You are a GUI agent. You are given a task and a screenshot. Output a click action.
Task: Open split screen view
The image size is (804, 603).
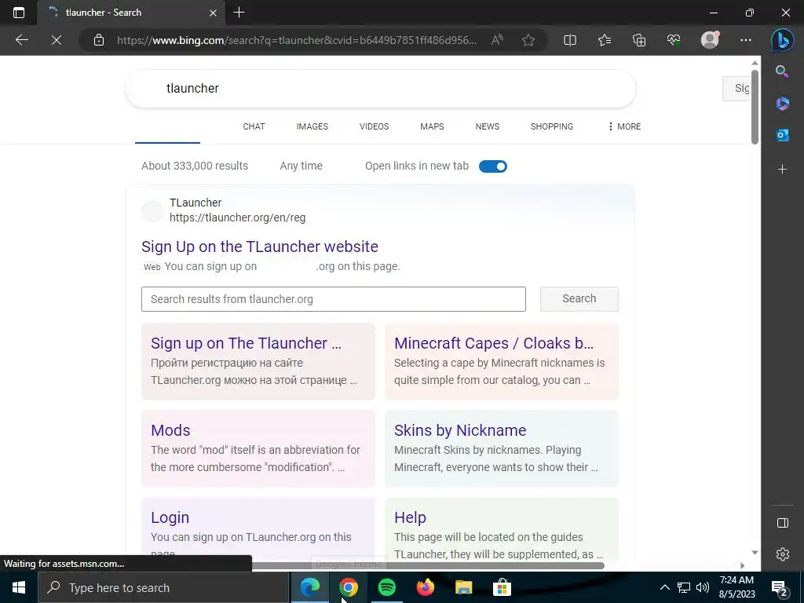tap(570, 40)
